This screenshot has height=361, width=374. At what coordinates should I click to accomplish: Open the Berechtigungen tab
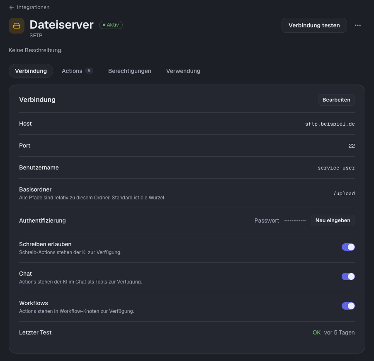click(129, 71)
